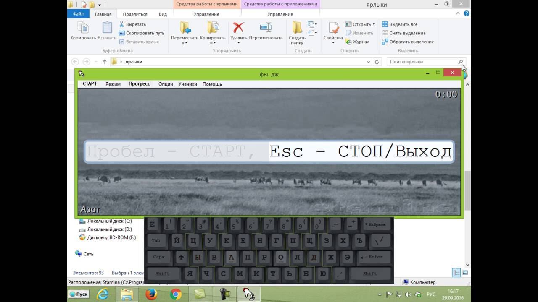
Task: Launch Firefox from the taskbar
Action: pyautogui.click(x=151, y=294)
